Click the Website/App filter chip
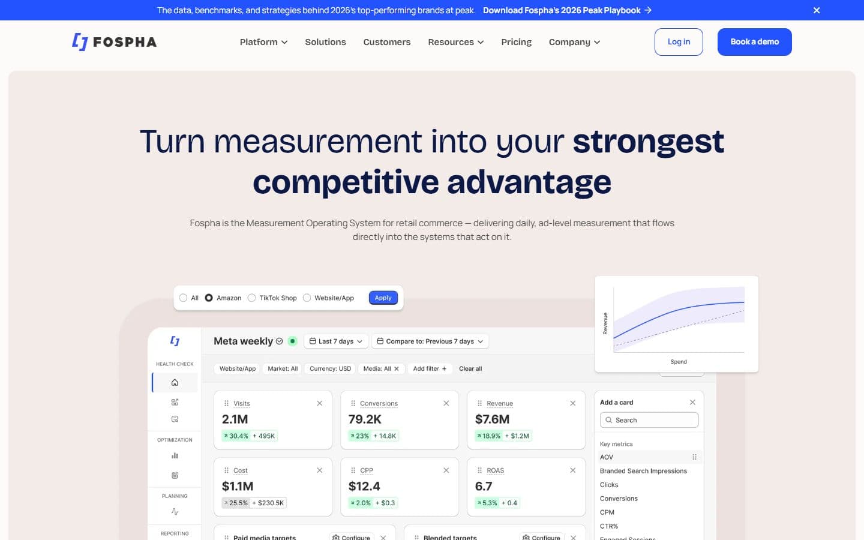The height and width of the screenshot is (540, 864). coord(238,369)
